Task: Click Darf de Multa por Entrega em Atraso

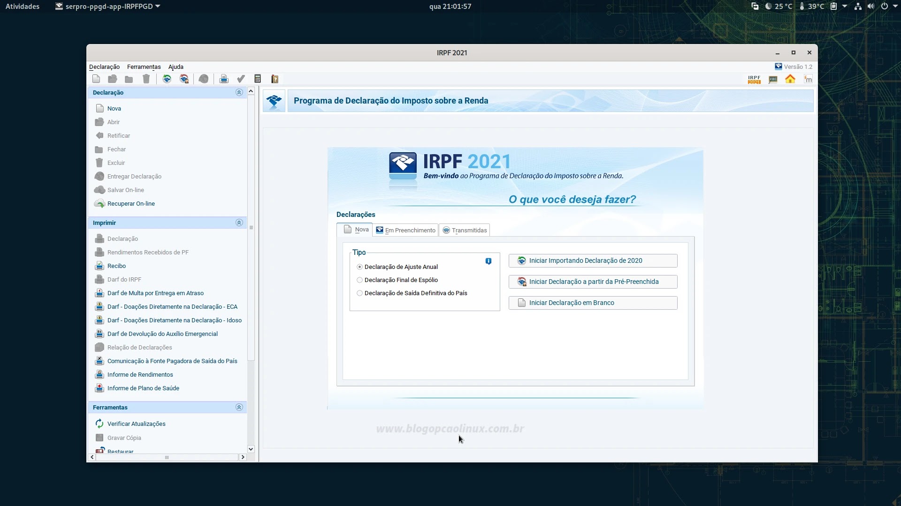Action: click(x=155, y=293)
